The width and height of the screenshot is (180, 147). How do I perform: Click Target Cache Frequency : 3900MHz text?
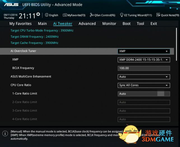34,43
